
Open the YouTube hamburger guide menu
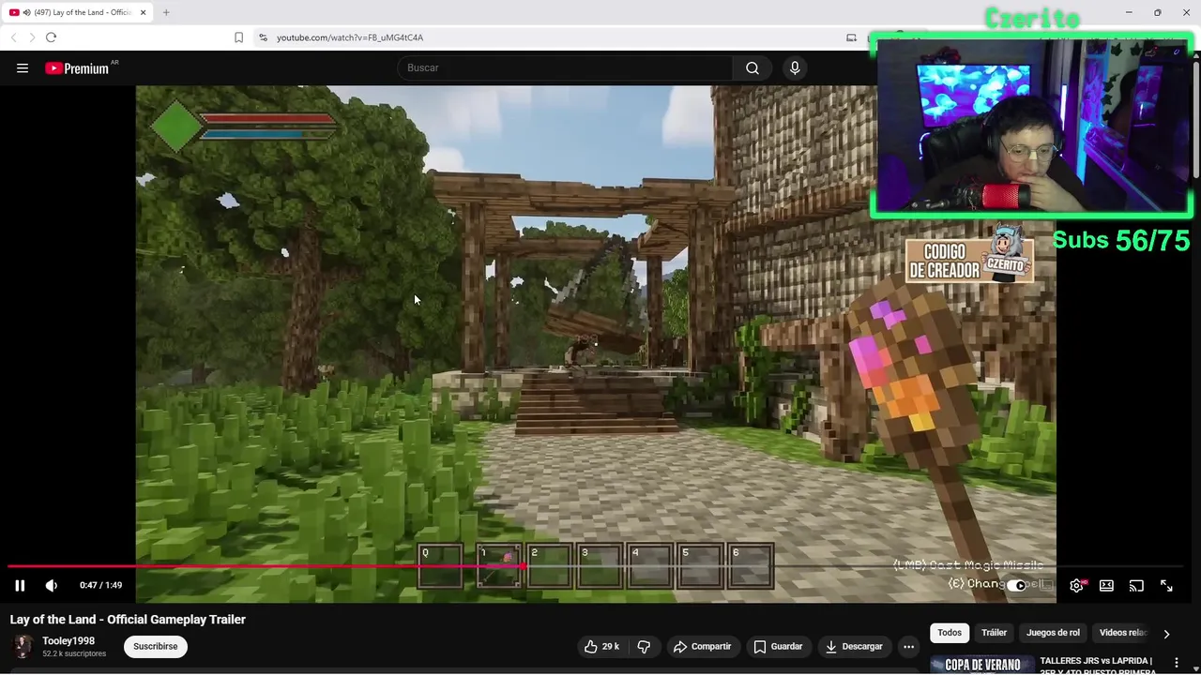point(23,67)
